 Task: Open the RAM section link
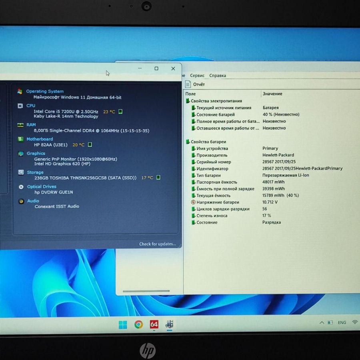click(x=31, y=125)
